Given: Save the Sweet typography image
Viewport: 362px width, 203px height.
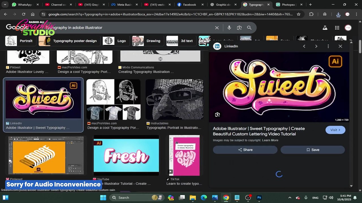Looking at the screenshot, I should point(313,150).
